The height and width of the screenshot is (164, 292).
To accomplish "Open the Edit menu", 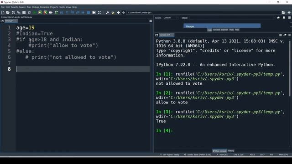I will point(8,7).
